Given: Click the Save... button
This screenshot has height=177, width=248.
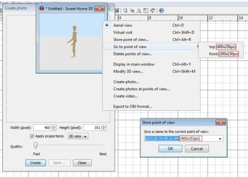Looking at the screenshot, I should pyautogui.click(x=59, y=163).
